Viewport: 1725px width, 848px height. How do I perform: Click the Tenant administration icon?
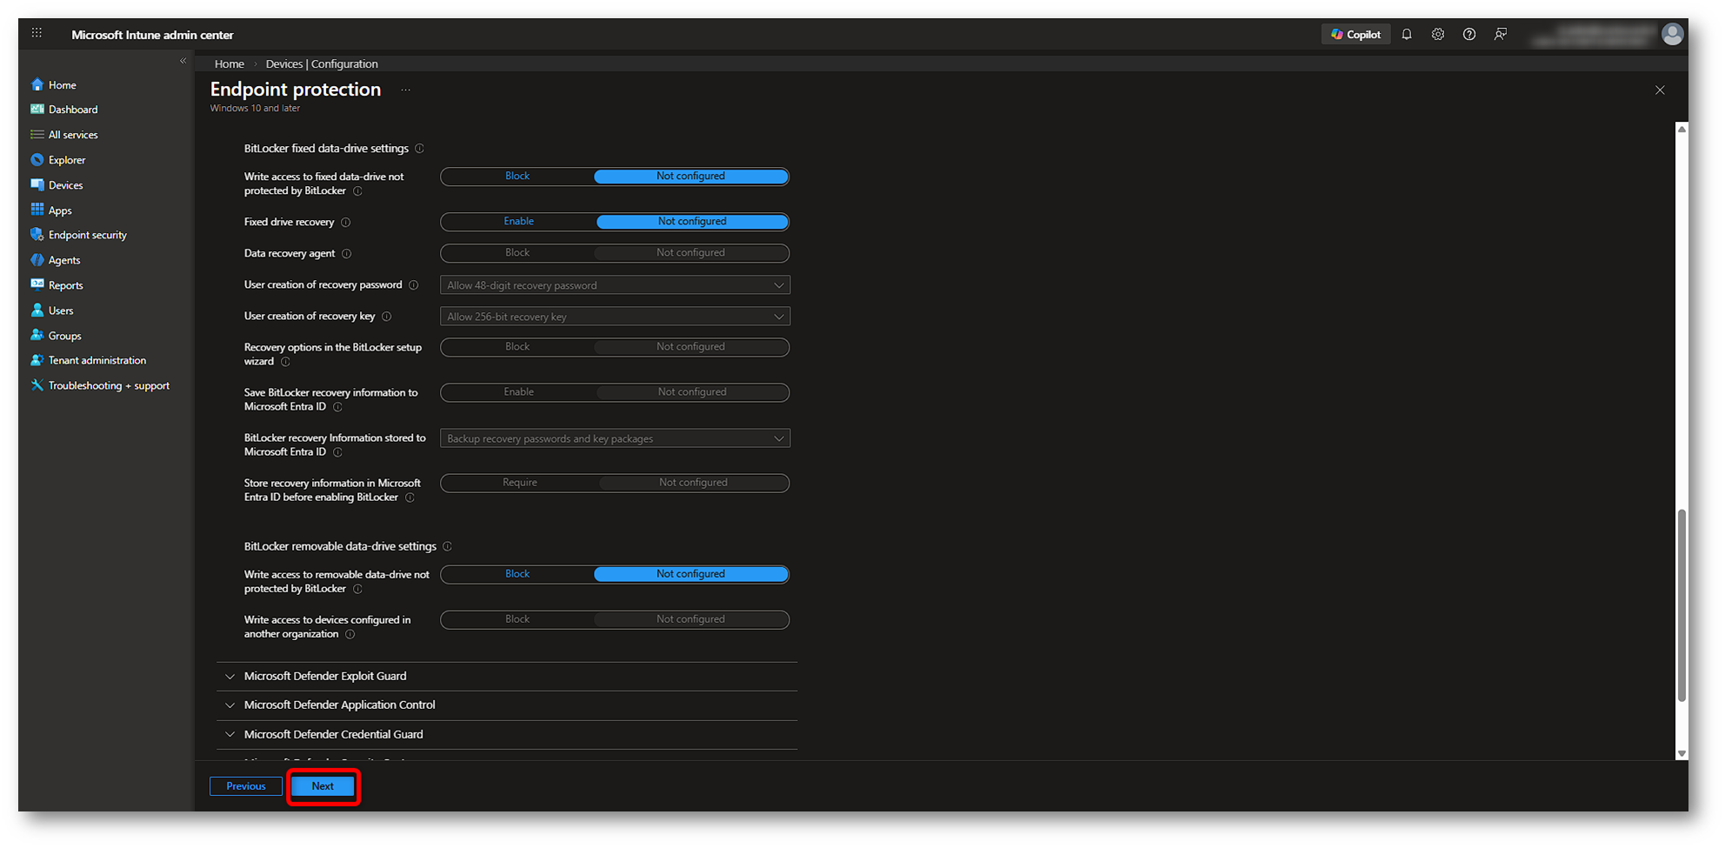coord(37,360)
